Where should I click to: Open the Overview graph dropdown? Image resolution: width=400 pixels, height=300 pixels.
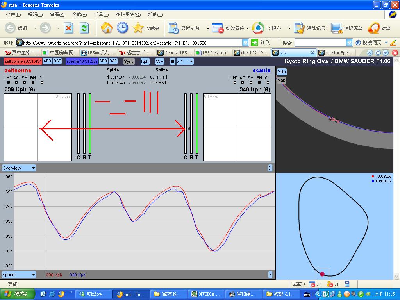(x=19, y=168)
